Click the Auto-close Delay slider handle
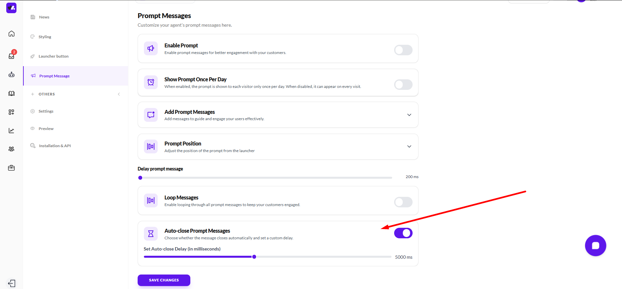622x289 pixels. pyautogui.click(x=254, y=257)
